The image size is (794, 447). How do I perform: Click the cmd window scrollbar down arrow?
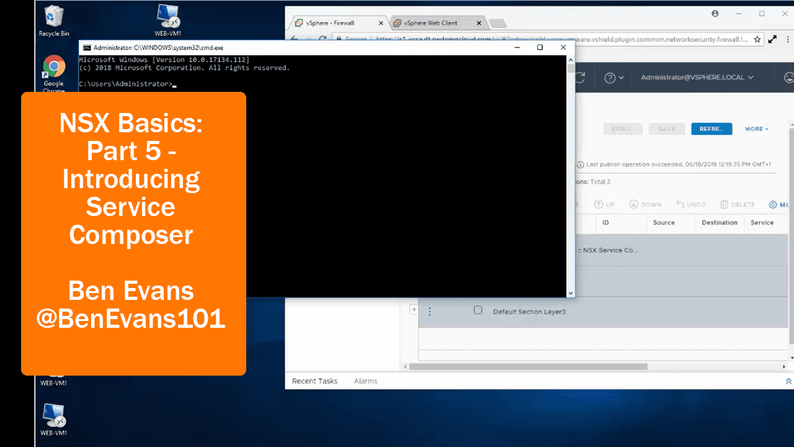tap(571, 292)
